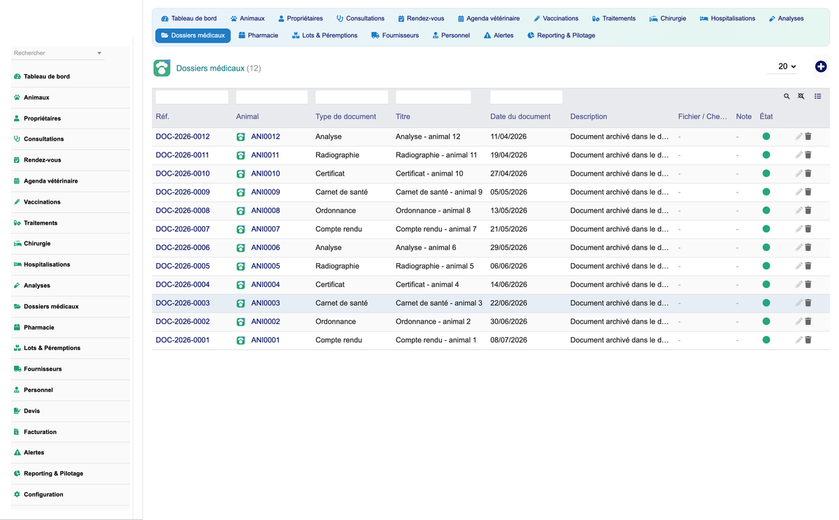
Task: Click green status dot for DOC-2026-0006
Action: pos(766,248)
